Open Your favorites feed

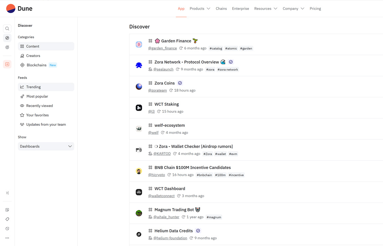(46, 115)
